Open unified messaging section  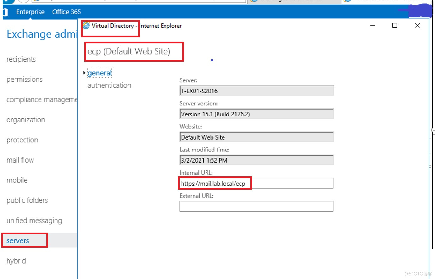tap(34, 221)
